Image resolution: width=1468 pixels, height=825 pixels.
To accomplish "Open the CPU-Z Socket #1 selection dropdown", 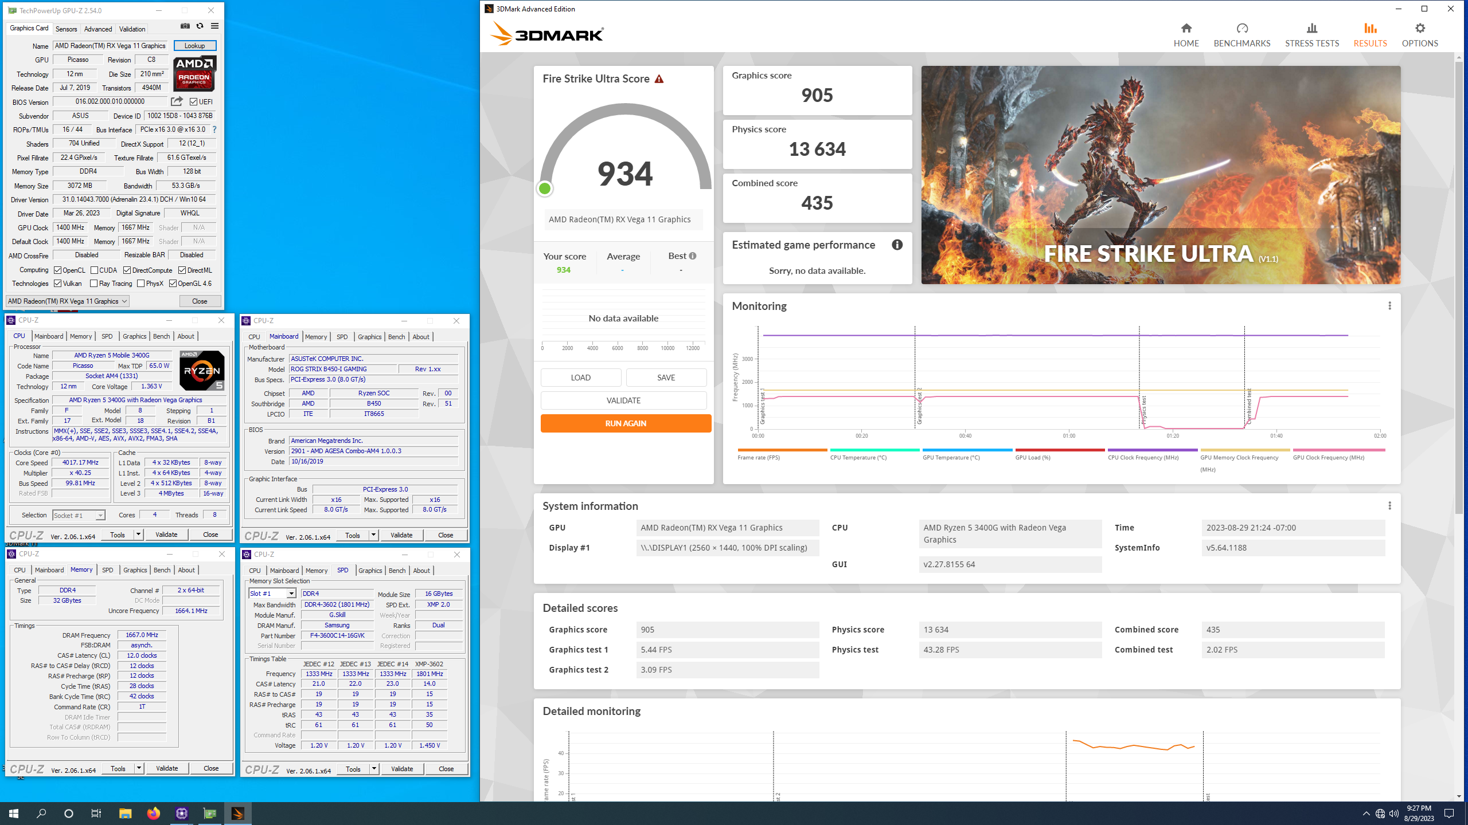I will click(x=79, y=515).
